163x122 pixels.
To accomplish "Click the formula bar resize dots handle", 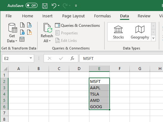I will point(39,58).
